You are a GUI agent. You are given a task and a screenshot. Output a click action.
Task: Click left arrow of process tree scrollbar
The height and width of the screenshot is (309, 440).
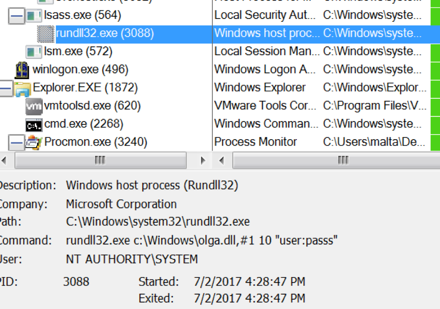click(x=4, y=161)
